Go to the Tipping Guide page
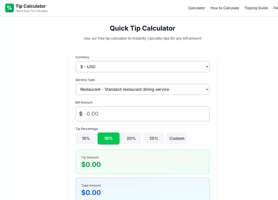The width and height of the screenshot is (278, 200). pyautogui.click(x=256, y=8)
